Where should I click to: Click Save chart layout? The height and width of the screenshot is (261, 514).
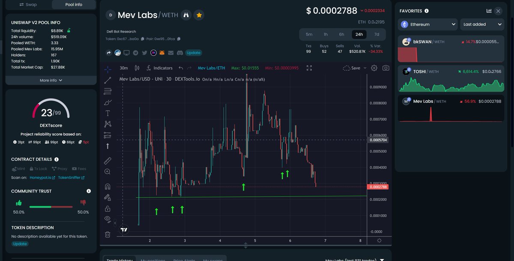(352, 68)
